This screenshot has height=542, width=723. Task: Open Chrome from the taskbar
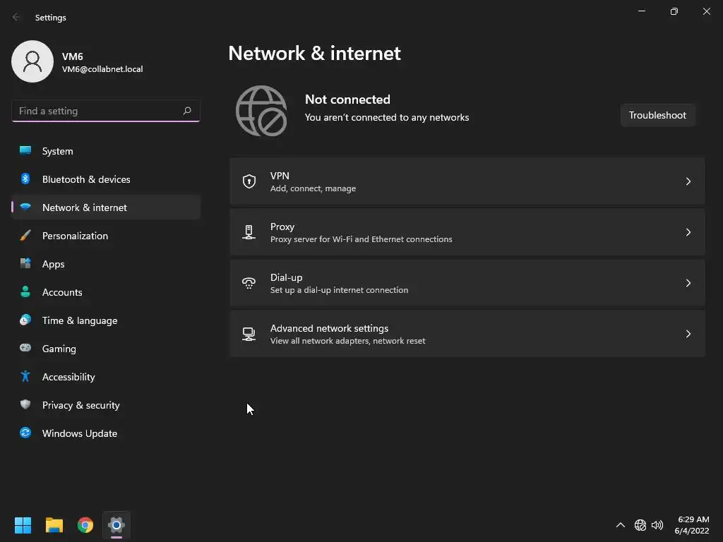click(85, 525)
